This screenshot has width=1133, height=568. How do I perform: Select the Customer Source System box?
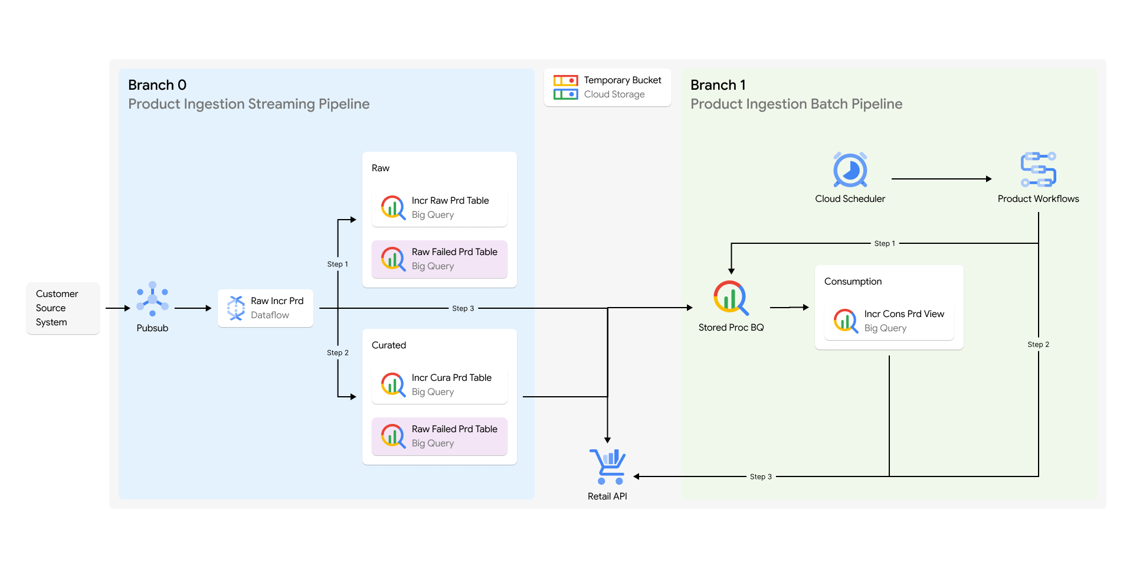(x=63, y=308)
